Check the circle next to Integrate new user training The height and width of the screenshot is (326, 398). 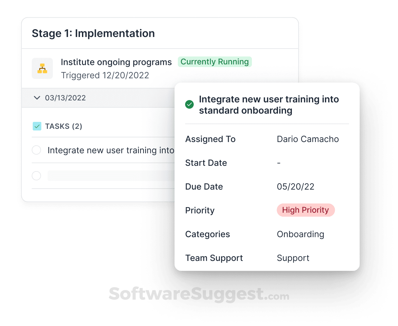[36, 150]
